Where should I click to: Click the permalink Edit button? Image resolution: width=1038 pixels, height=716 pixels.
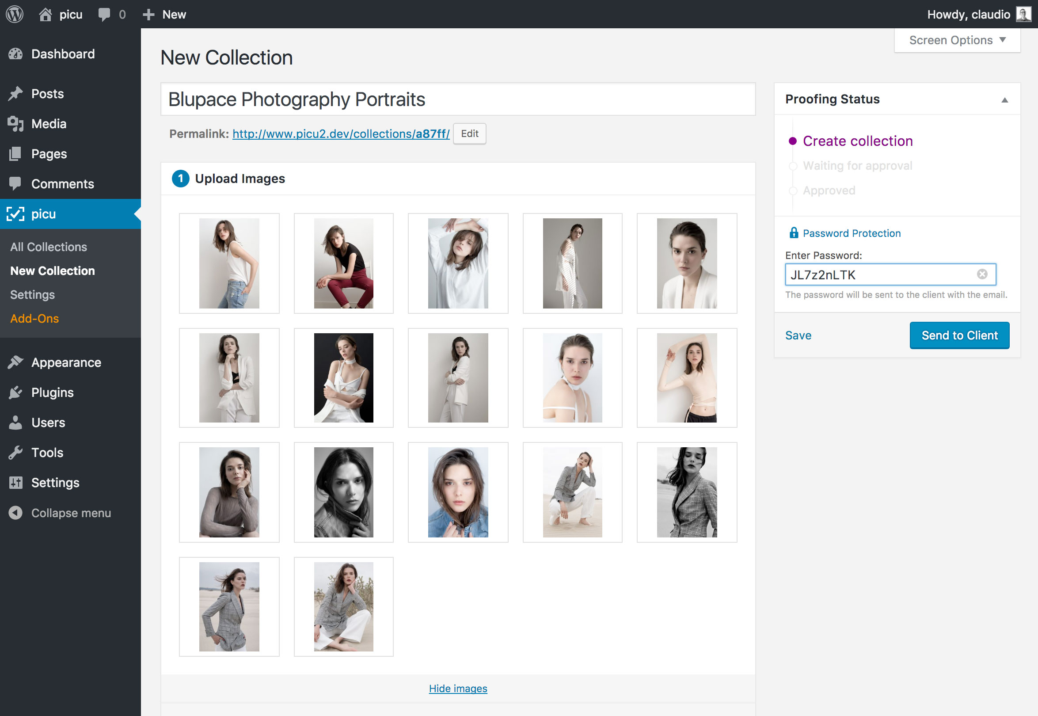pyautogui.click(x=469, y=133)
